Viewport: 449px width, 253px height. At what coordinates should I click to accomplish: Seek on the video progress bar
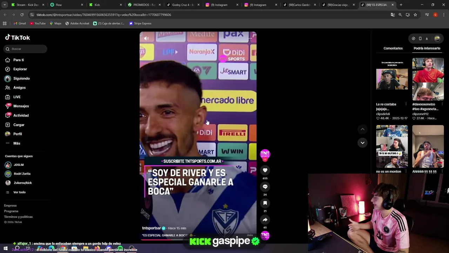[198, 240]
